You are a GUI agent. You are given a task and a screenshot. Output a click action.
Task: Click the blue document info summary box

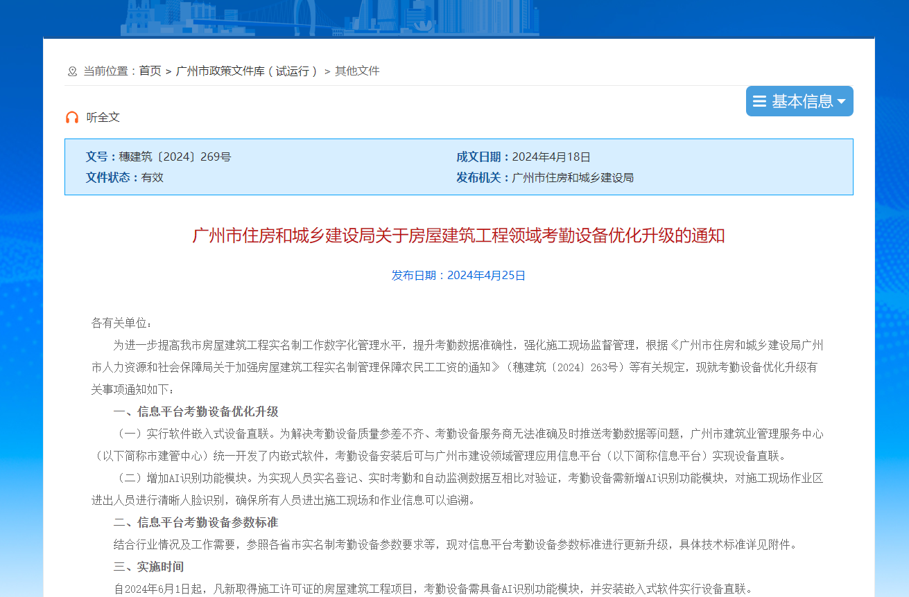pos(459,167)
